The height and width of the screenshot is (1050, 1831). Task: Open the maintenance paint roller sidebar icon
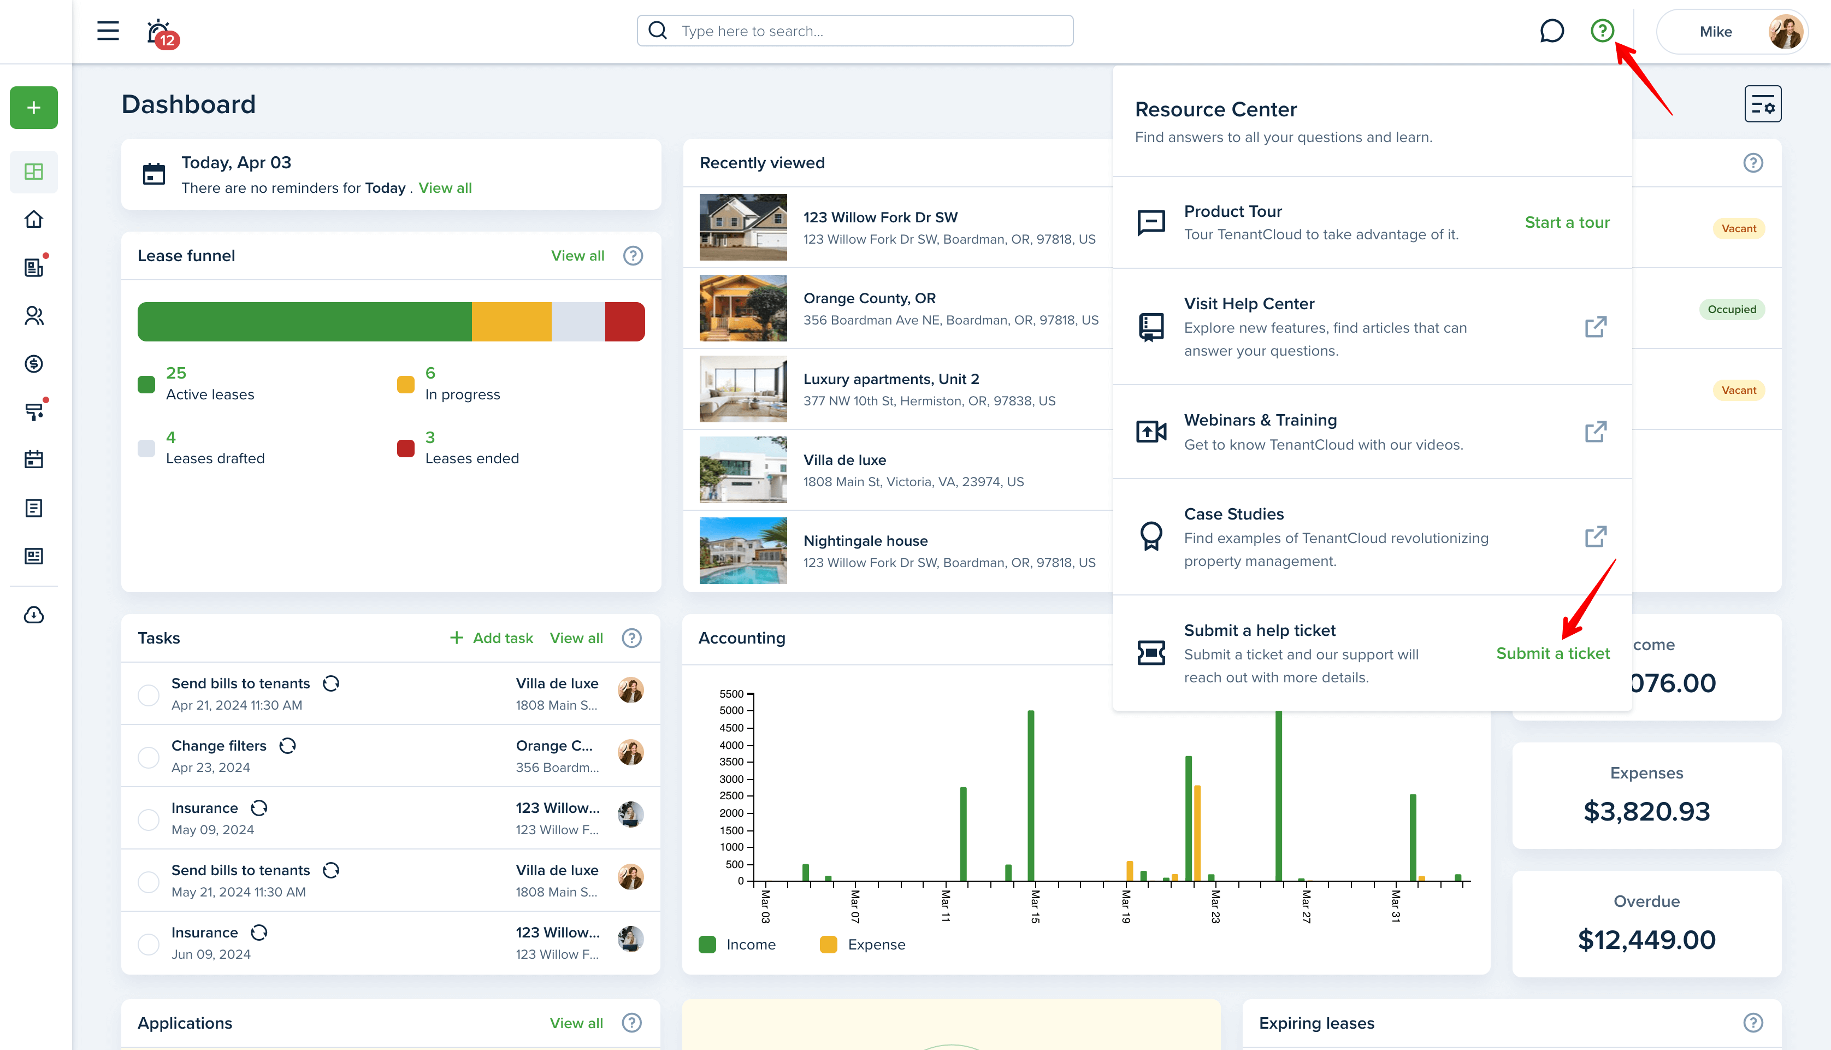pos(33,412)
